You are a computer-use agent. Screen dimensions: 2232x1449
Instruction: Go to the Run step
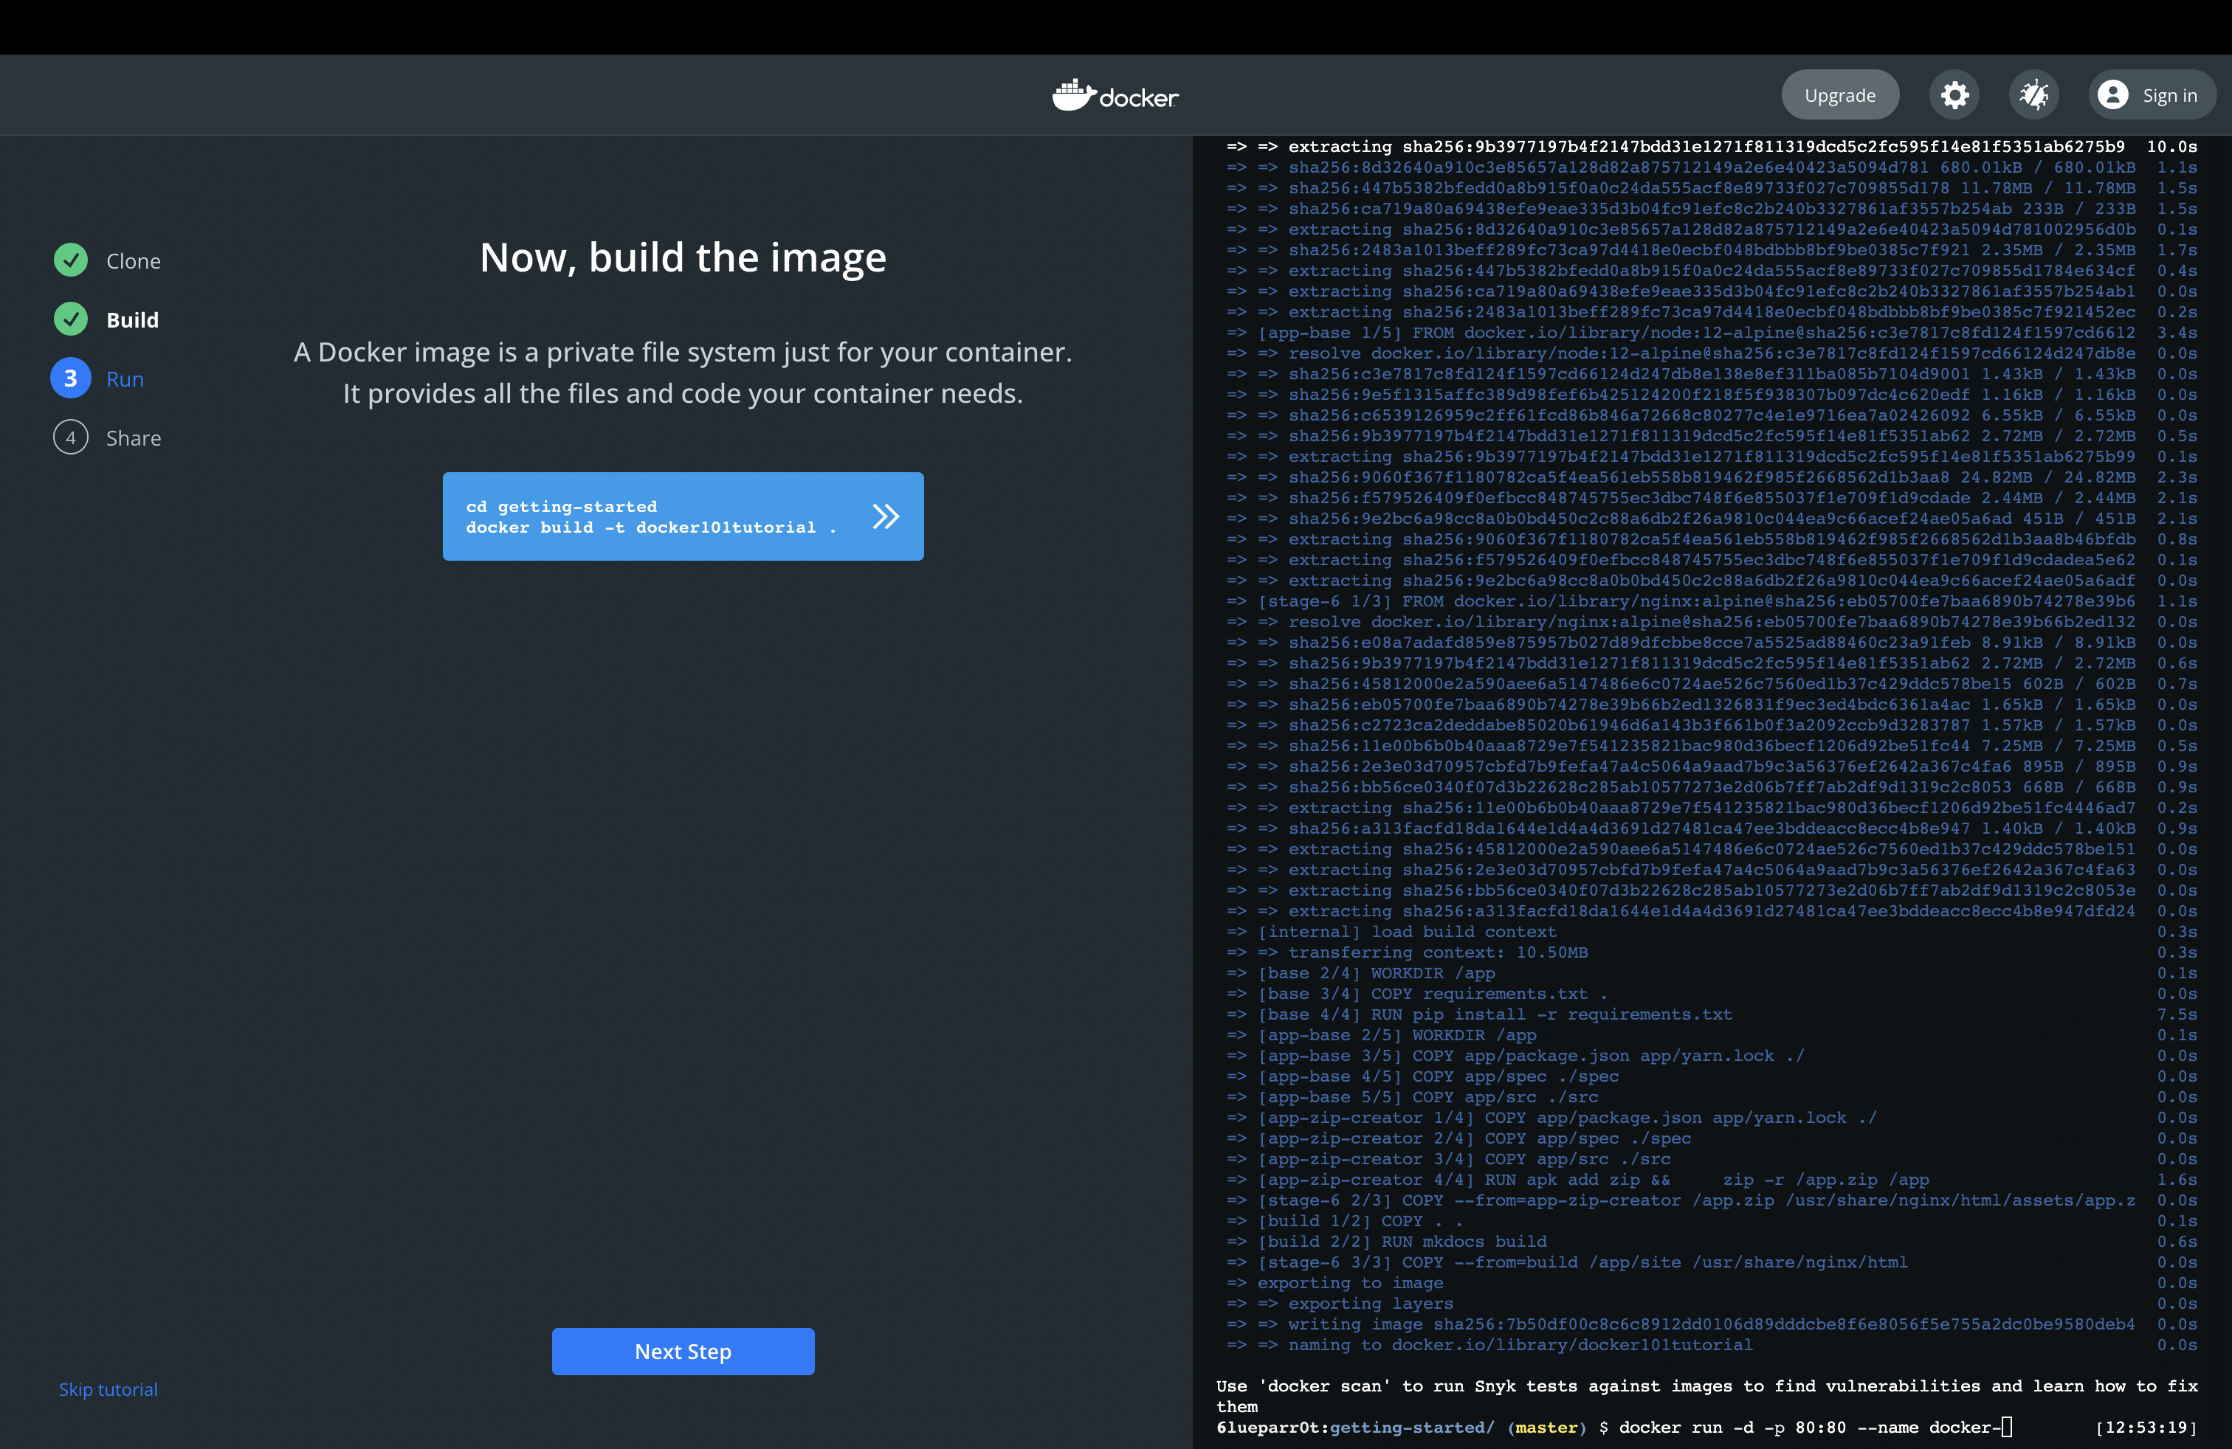coord(125,380)
